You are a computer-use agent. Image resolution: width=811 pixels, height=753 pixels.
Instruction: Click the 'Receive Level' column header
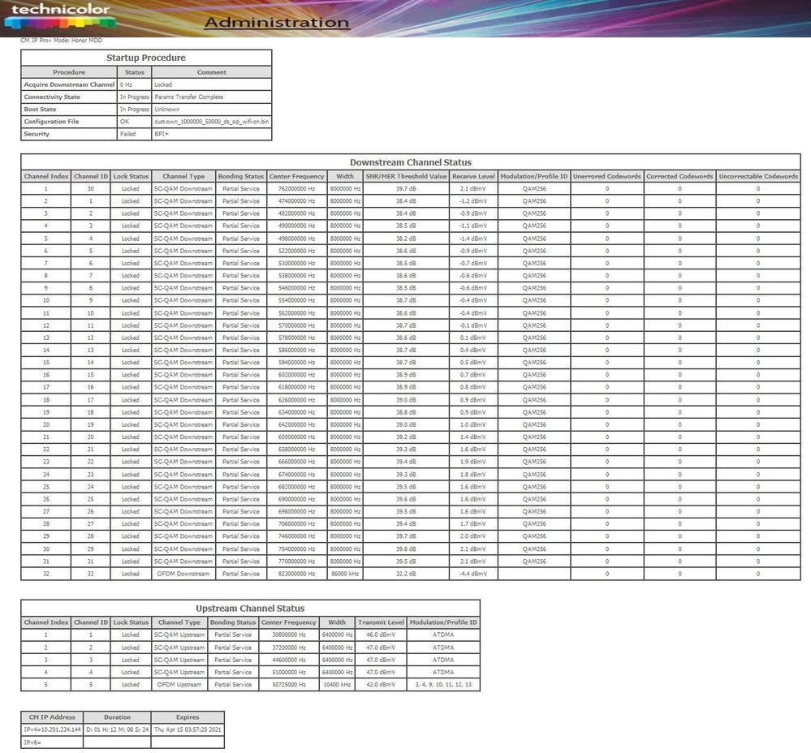point(473,176)
